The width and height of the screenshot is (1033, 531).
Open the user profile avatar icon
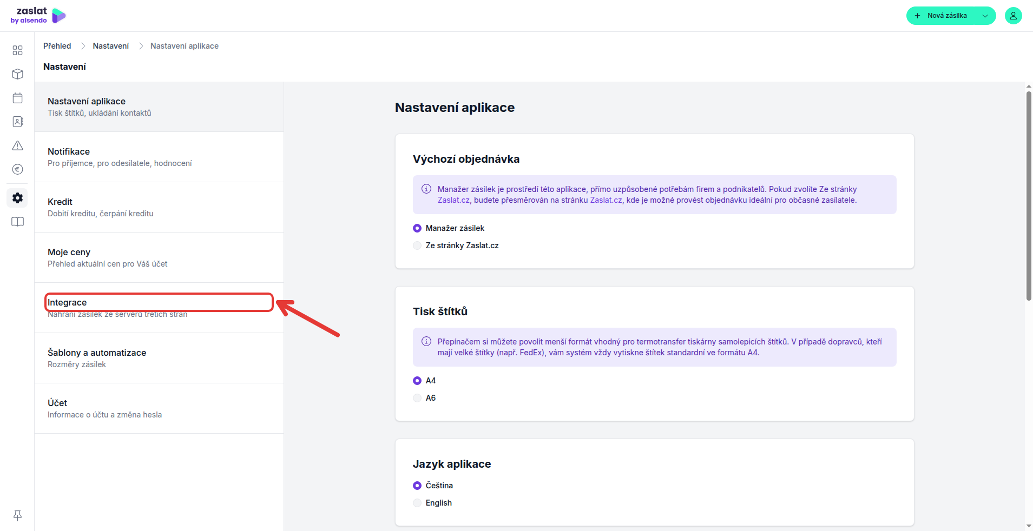coord(1013,16)
